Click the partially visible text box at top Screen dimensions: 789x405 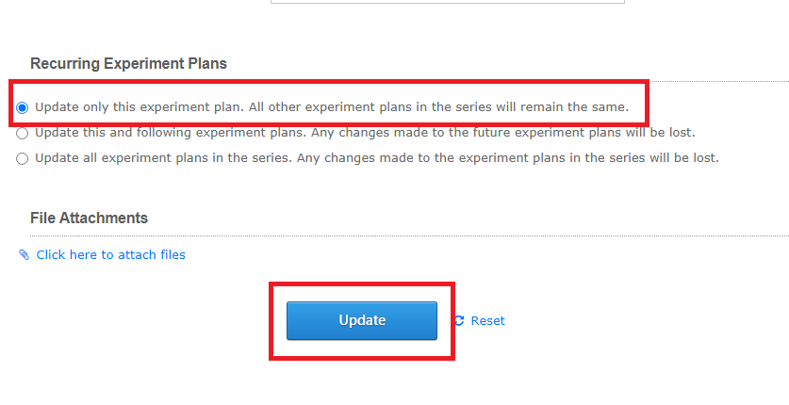click(x=448, y=2)
